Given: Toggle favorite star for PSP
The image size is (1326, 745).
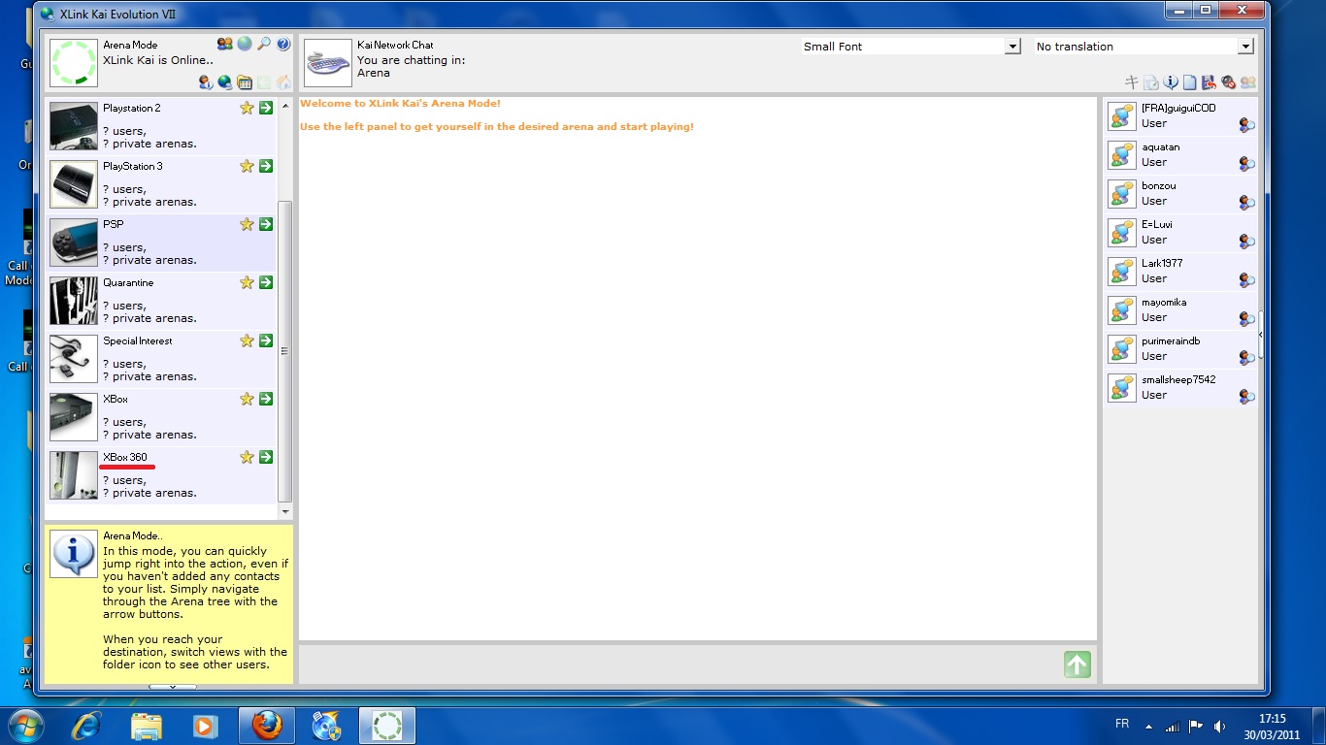Looking at the screenshot, I should pos(247,224).
